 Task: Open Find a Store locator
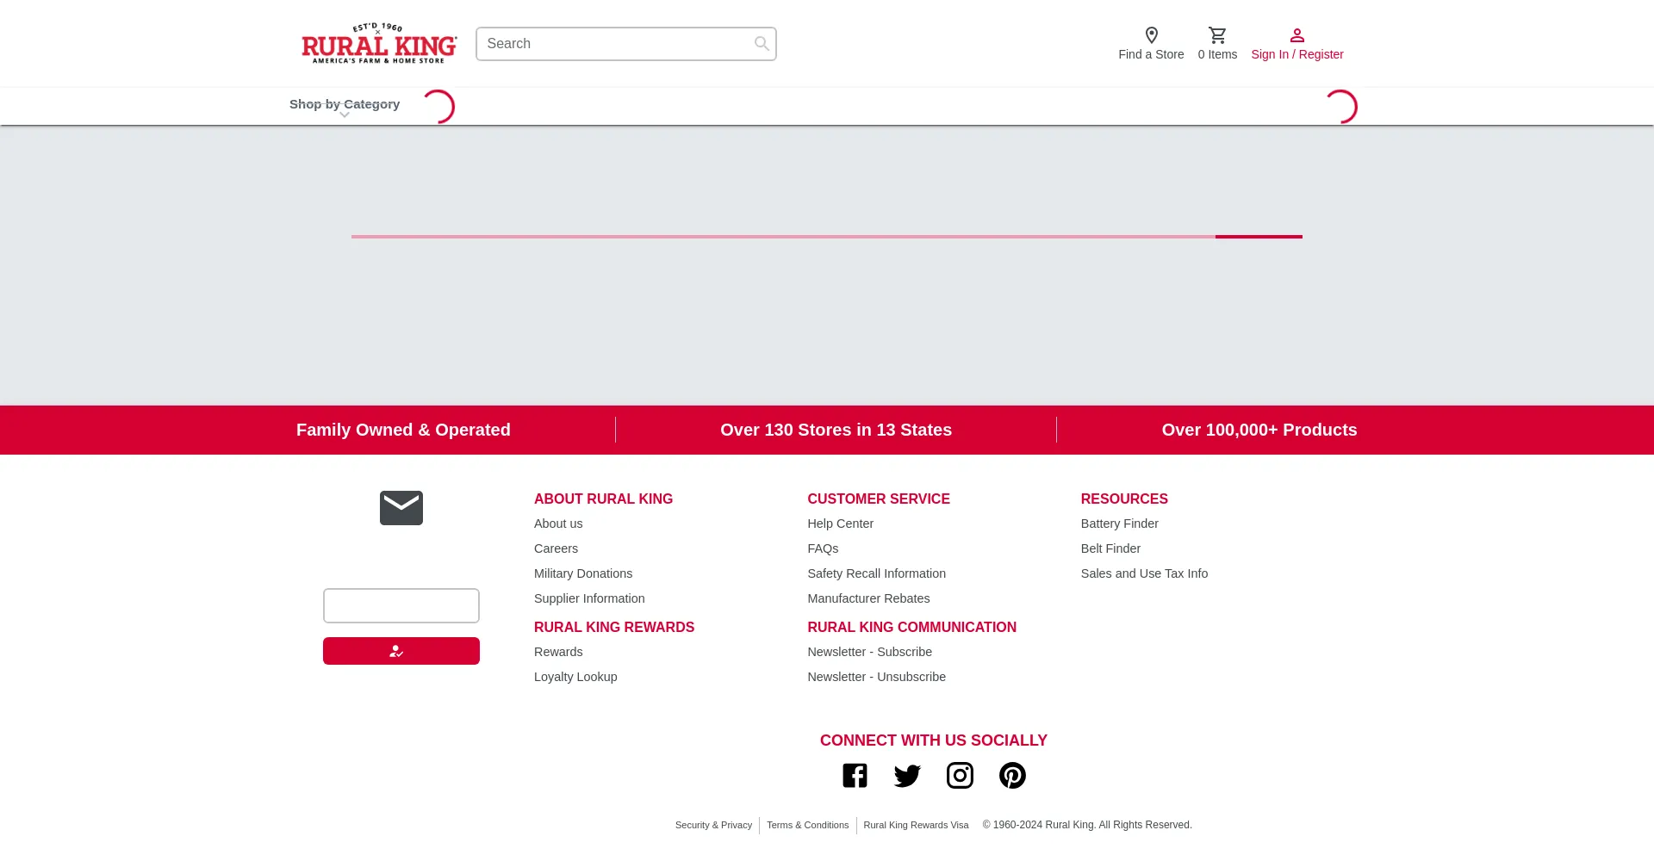tap(1151, 44)
